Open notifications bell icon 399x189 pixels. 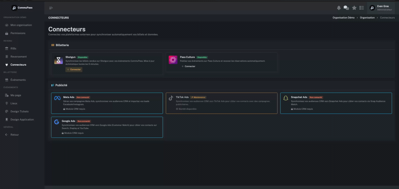point(339,8)
